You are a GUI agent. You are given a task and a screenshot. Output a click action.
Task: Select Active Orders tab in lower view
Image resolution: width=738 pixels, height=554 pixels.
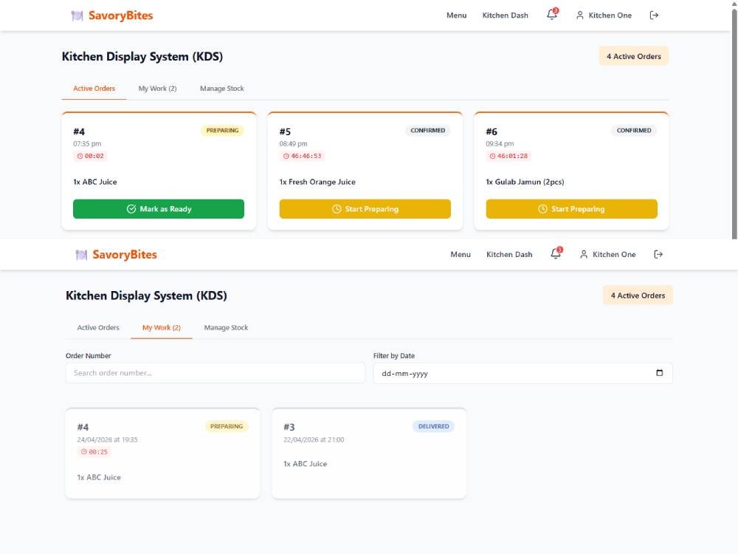tap(98, 327)
